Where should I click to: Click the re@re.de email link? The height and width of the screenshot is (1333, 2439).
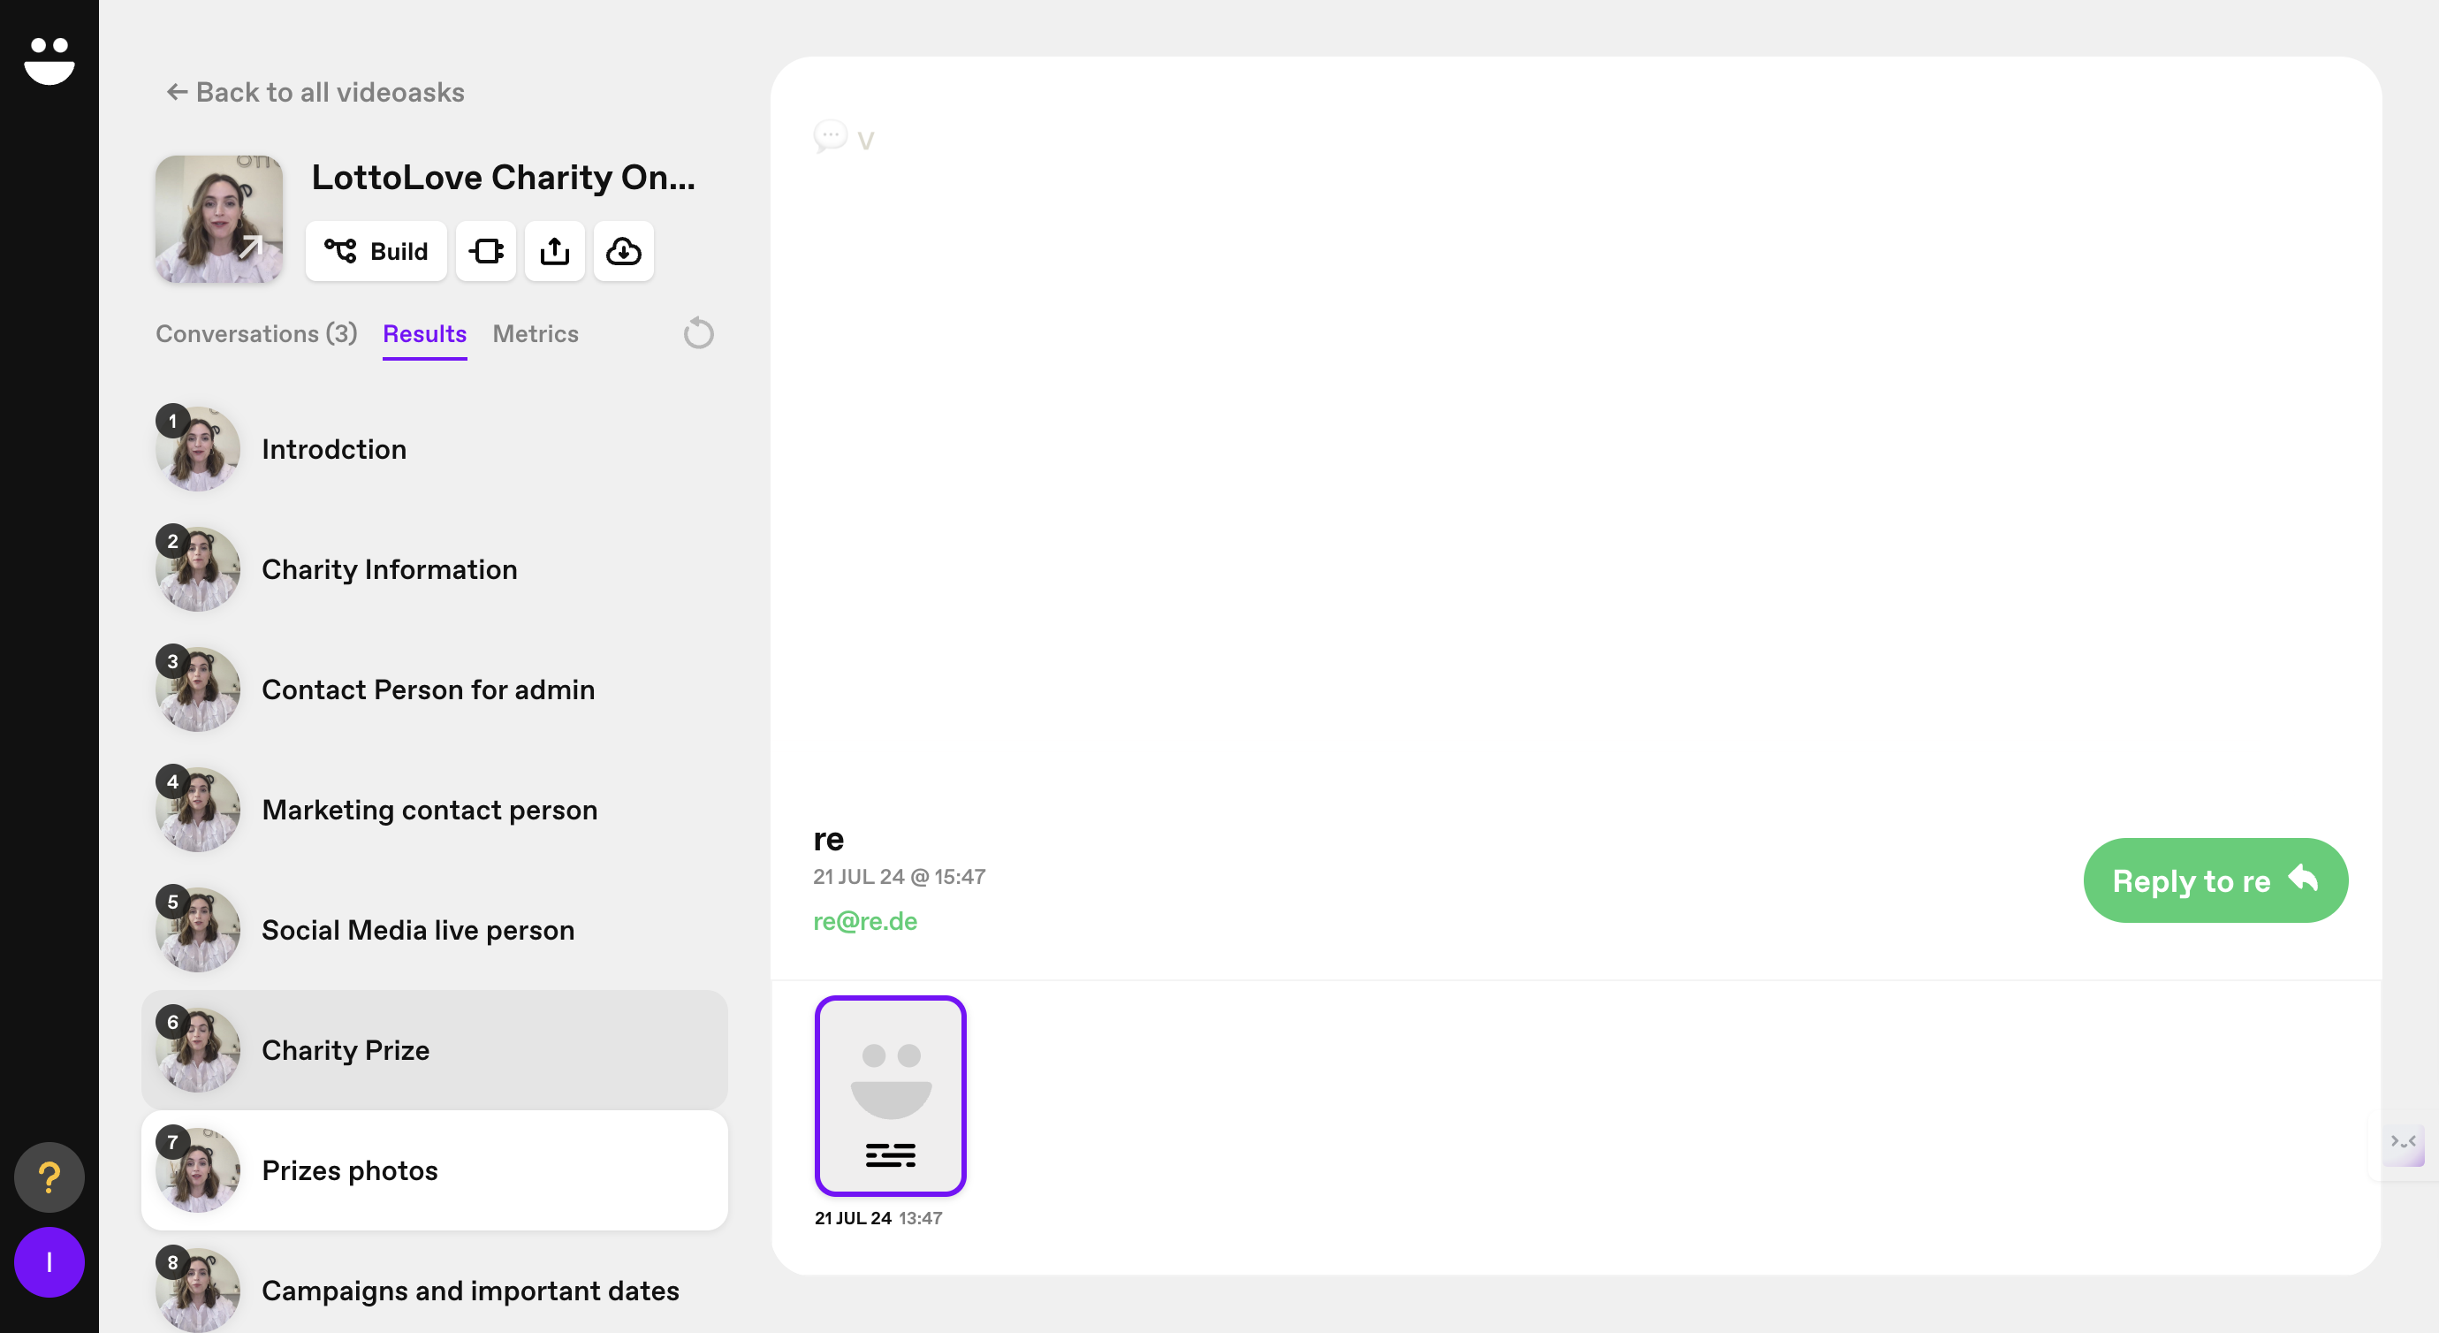coord(864,921)
